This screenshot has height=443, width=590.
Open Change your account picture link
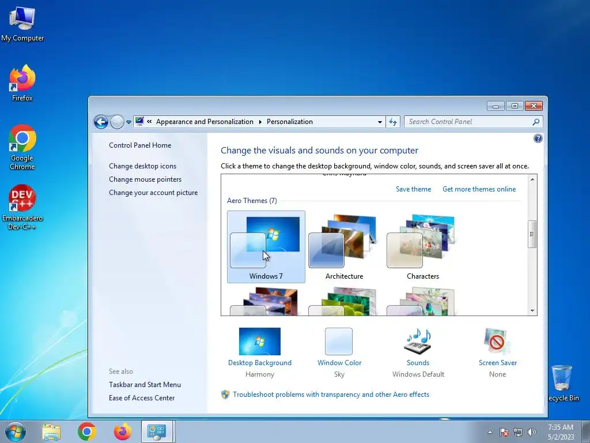153,193
